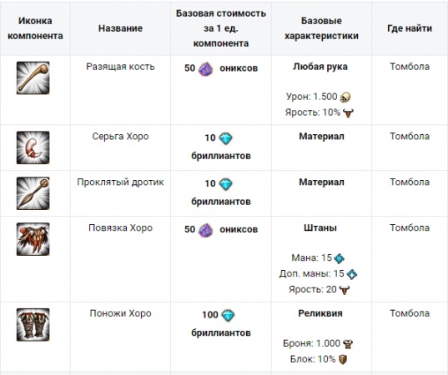Click the diamond icon in Серьга Хоро row
The width and height of the screenshot is (448, 375).
click(x=226, y=138)
